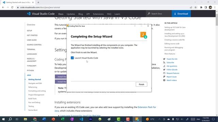Reload the page
Image resolution: width=218 pixels, height=122 pixels.
pyautogui.click(x=12, y=7)
